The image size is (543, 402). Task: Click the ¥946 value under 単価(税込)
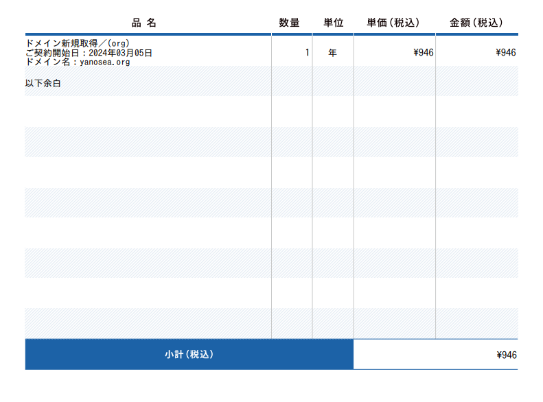point(423,53)
